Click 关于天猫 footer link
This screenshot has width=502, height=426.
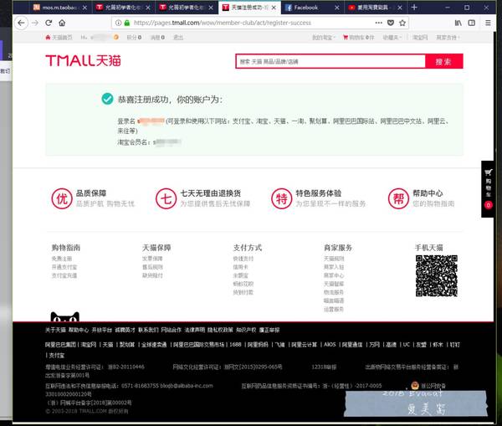pos(55,330)
